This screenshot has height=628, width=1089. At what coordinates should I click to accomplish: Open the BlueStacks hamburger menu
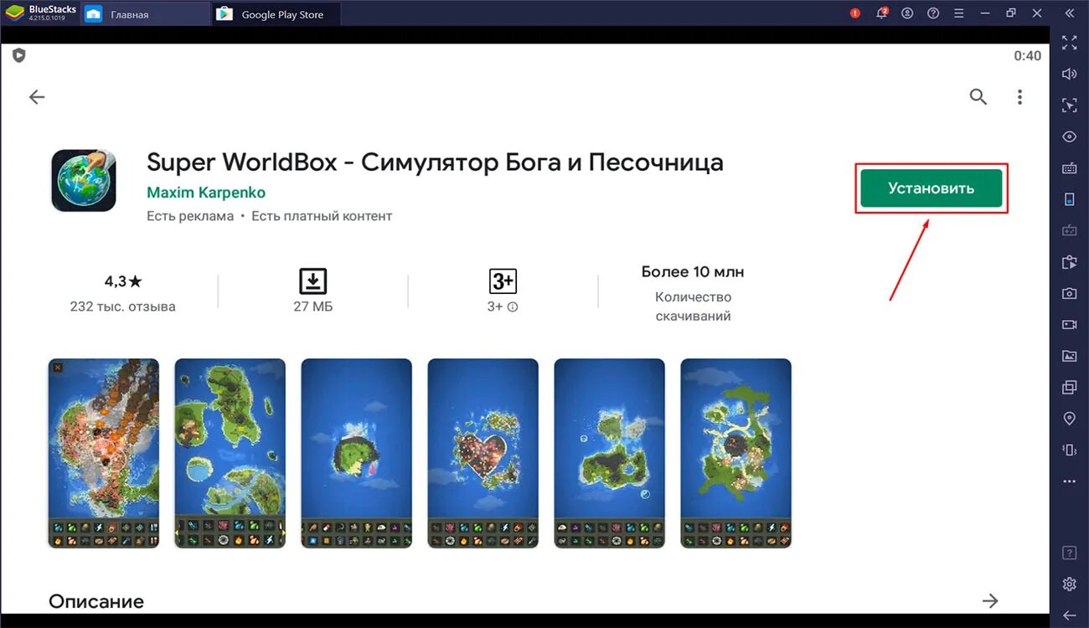pyautogui.click(x=959, y=13)
